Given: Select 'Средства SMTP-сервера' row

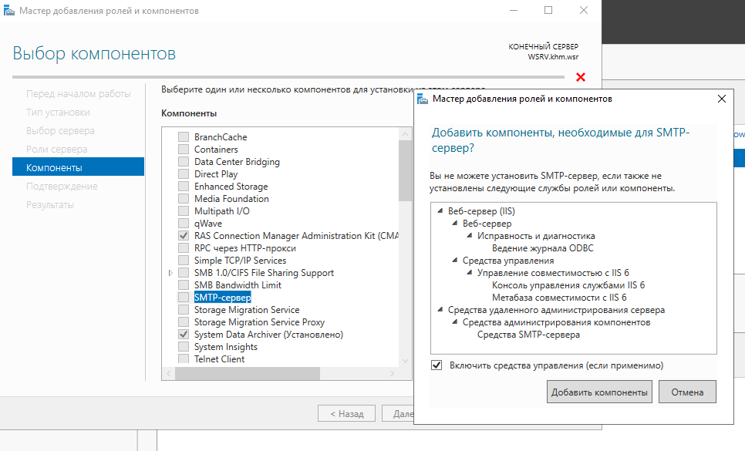Looking at the screenshot, I should tap(528, 335).
